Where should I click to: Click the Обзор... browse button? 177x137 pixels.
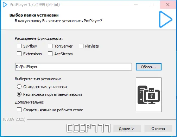pyautogui.click(x=148, y=67)
